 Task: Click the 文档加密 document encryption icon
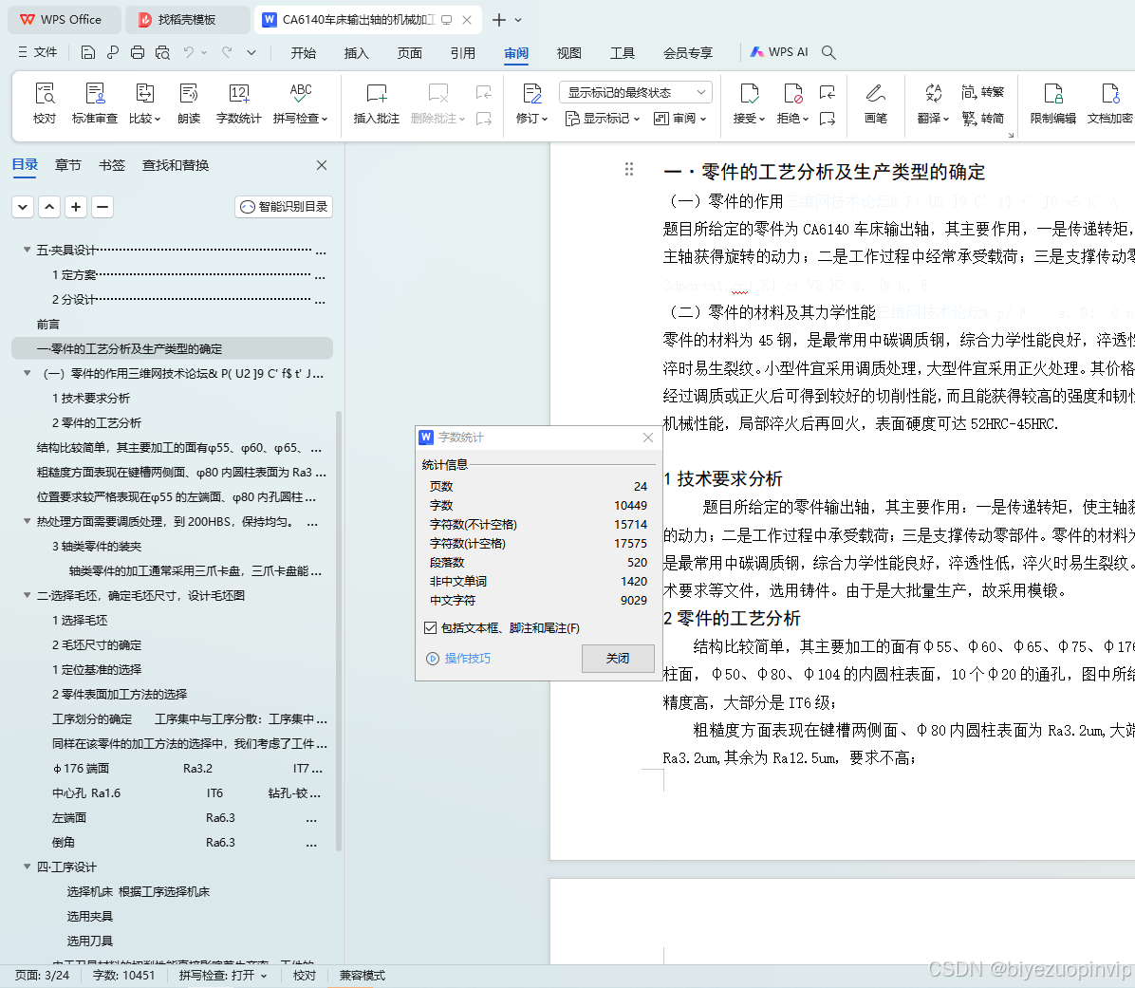coord(1109,103)
